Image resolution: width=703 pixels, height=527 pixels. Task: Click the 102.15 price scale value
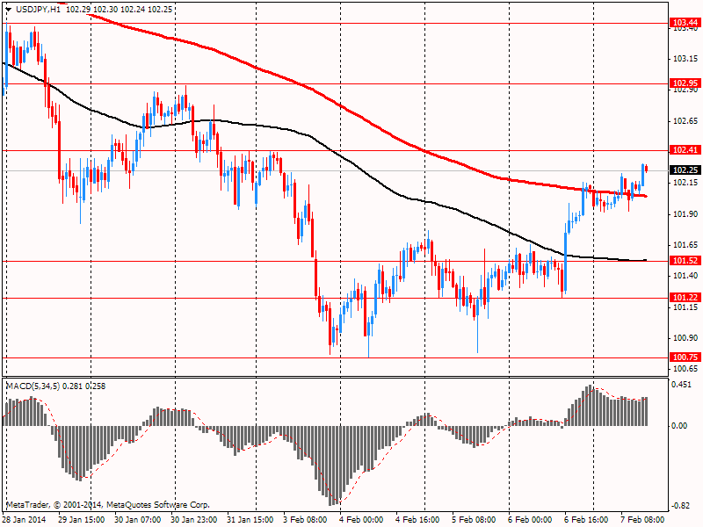tap(685, 183)
